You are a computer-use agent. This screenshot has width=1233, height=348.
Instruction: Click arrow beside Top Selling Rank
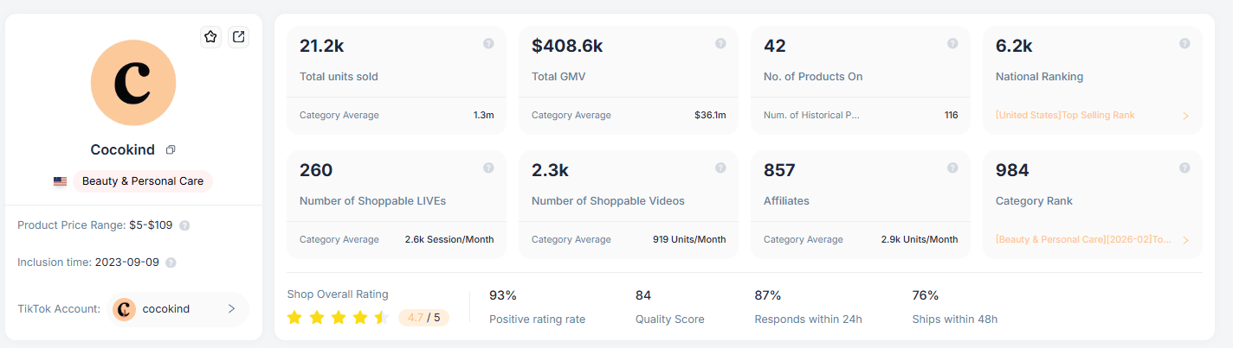(x=1185, y=116)
